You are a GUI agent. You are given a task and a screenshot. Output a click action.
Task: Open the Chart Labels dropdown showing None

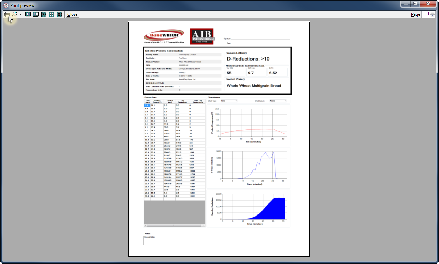tap(278, 101)
